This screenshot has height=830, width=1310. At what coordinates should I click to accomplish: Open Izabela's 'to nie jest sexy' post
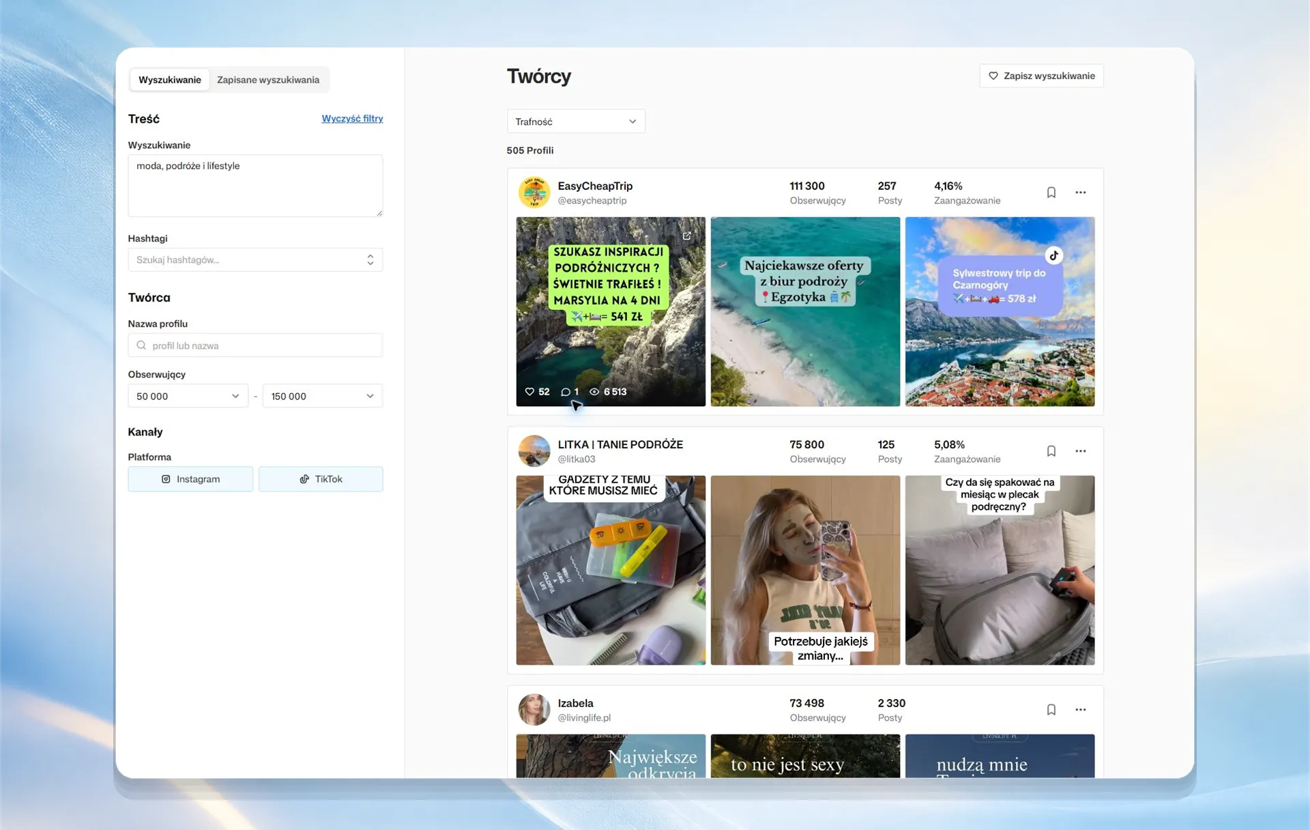805,756
